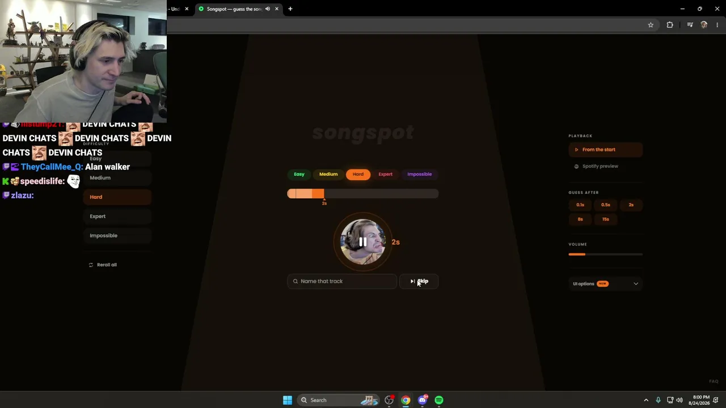The height and width of the screenshot is (408, 726).
Task: Open the notification center bell icon
Action: (x=716, y=400)
